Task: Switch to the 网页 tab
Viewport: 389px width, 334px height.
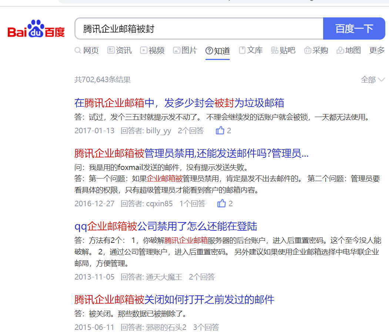Action: coord(87,50)
